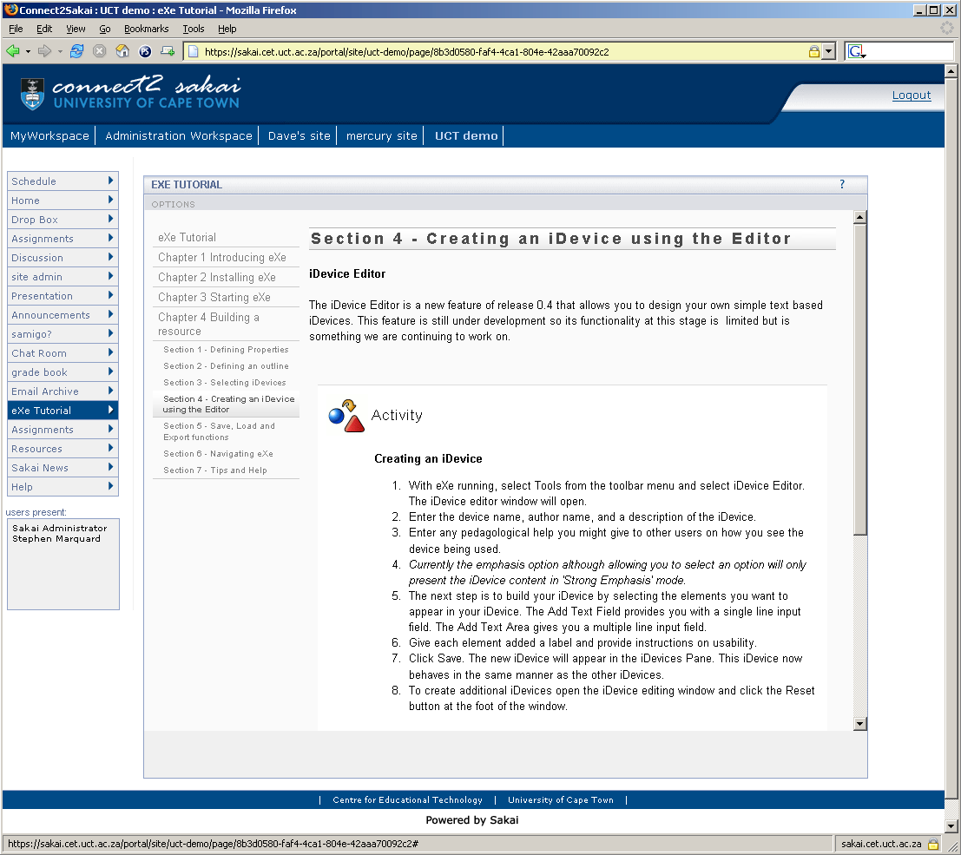The height and width of the screenshot is (855, 961).
Task: Click the padlock icon in the address bar
Action: point(814,51)
